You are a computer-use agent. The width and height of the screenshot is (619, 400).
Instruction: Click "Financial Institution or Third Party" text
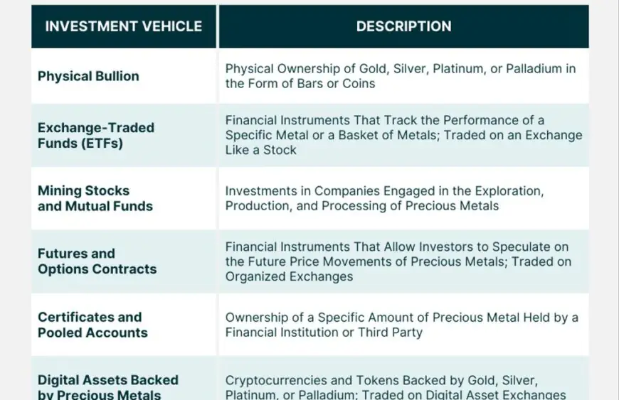click(324, 333)
